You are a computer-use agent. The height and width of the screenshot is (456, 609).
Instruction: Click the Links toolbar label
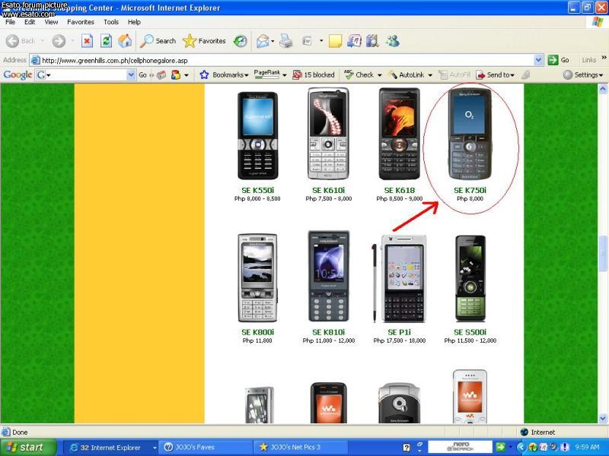coord(588,60)
